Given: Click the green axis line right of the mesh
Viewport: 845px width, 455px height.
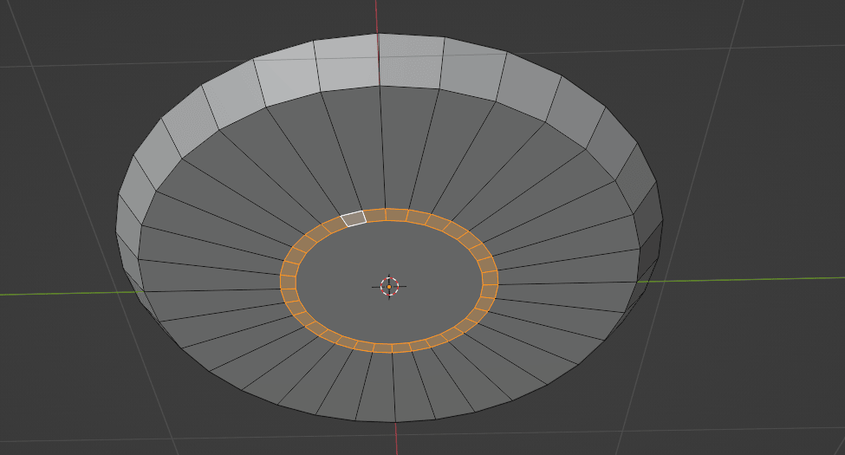Looking at the screenshot, I should (745, 280).
